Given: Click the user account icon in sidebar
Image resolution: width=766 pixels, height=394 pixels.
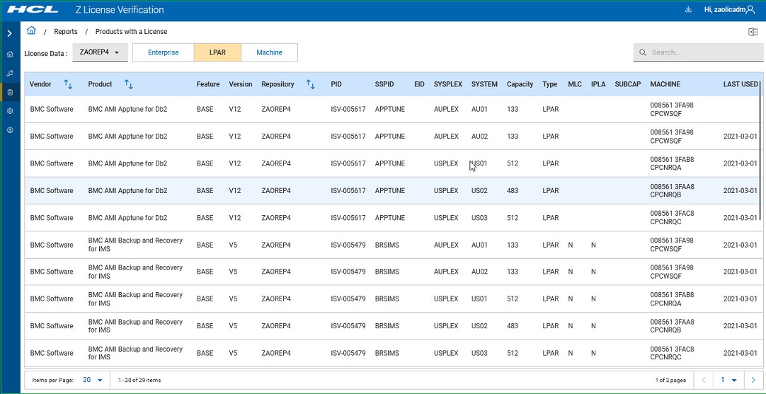Looking at the screenshot, I should [x=9, y=130].
